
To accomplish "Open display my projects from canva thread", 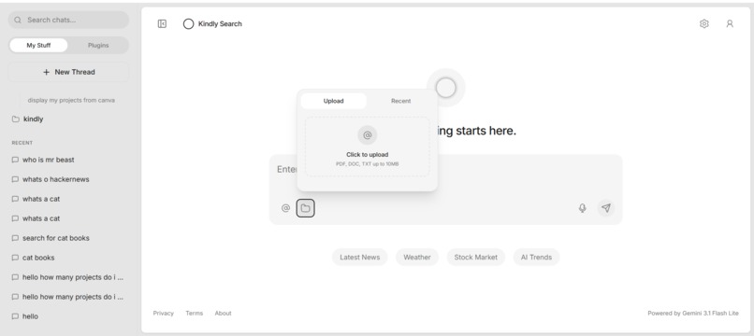I will pos(71,100).
